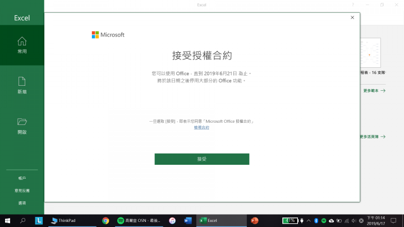Click the cloud sync tray icon

[332, 221]
